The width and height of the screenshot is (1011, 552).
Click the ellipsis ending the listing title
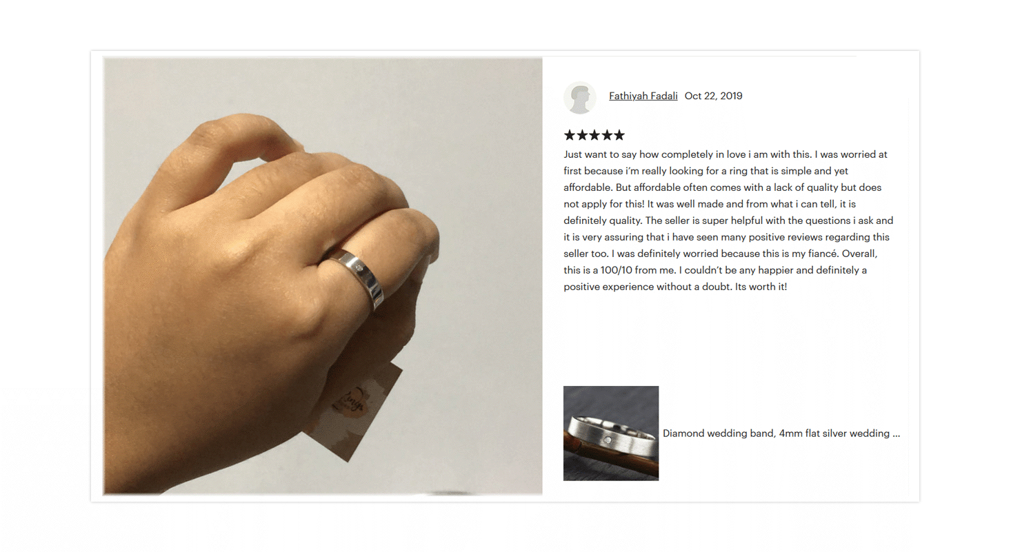pyautogui.click(x=896, y=434)
